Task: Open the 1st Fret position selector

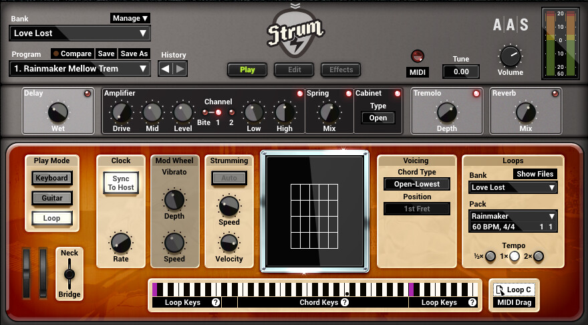Action: (417, 209)
